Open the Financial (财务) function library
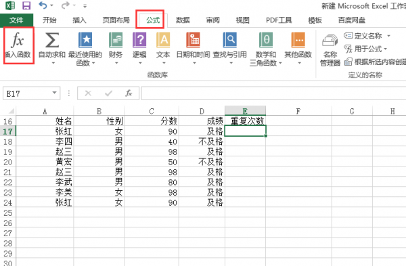Viewport: 406px width, 266px height. (116, 48)
